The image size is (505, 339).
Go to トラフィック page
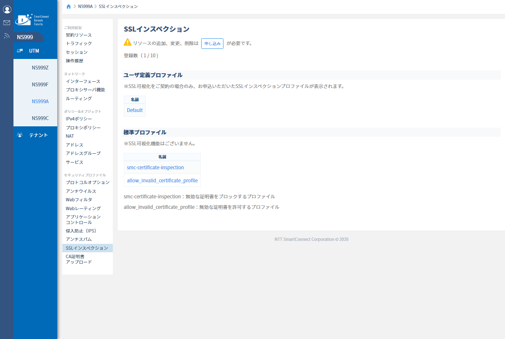[x=79, y=43]
